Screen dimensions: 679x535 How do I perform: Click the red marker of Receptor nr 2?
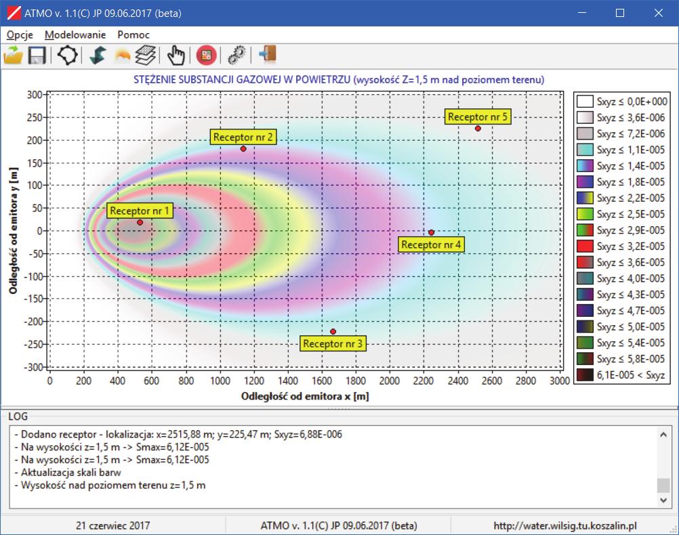243,149
